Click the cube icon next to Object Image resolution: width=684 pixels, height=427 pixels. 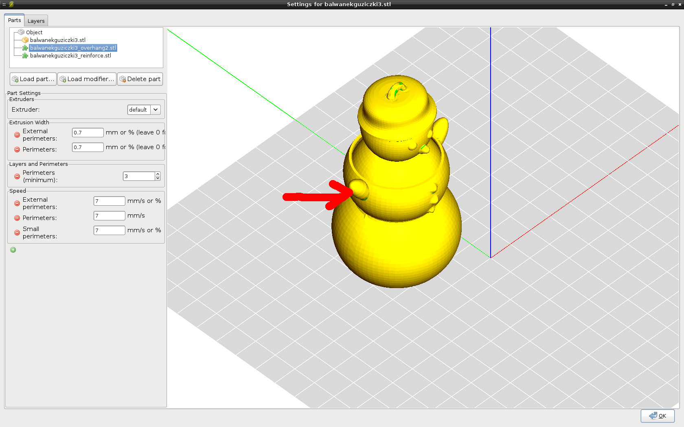pos(21,32)
